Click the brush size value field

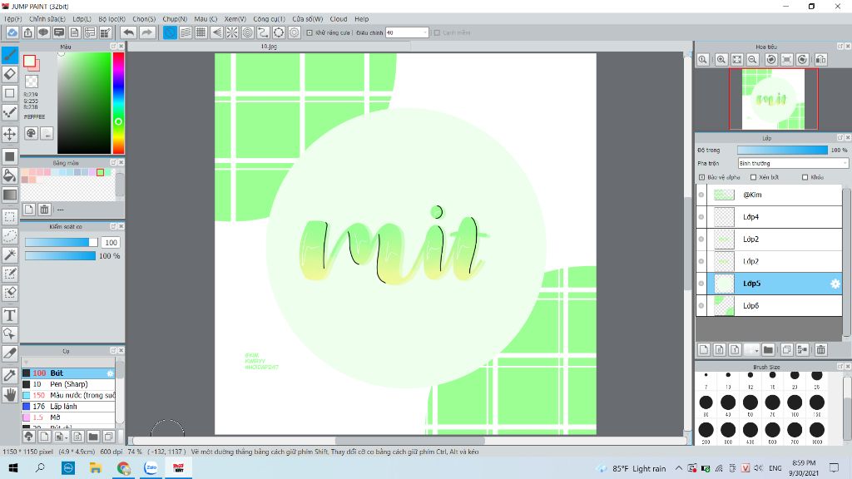tap(111, 242)
